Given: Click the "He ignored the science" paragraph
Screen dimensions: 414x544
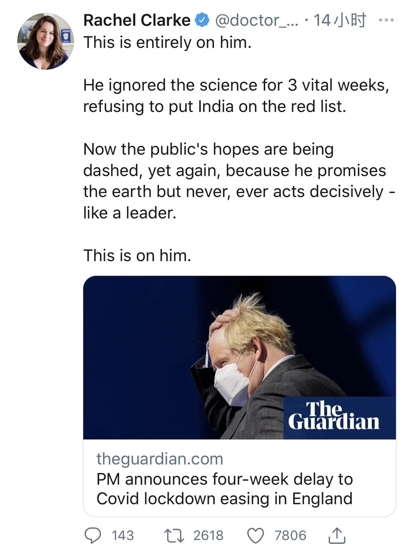Looking at the screenshot, I should point(236,95).
